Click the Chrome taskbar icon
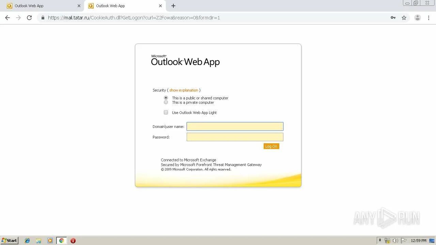 coord(61,241)
